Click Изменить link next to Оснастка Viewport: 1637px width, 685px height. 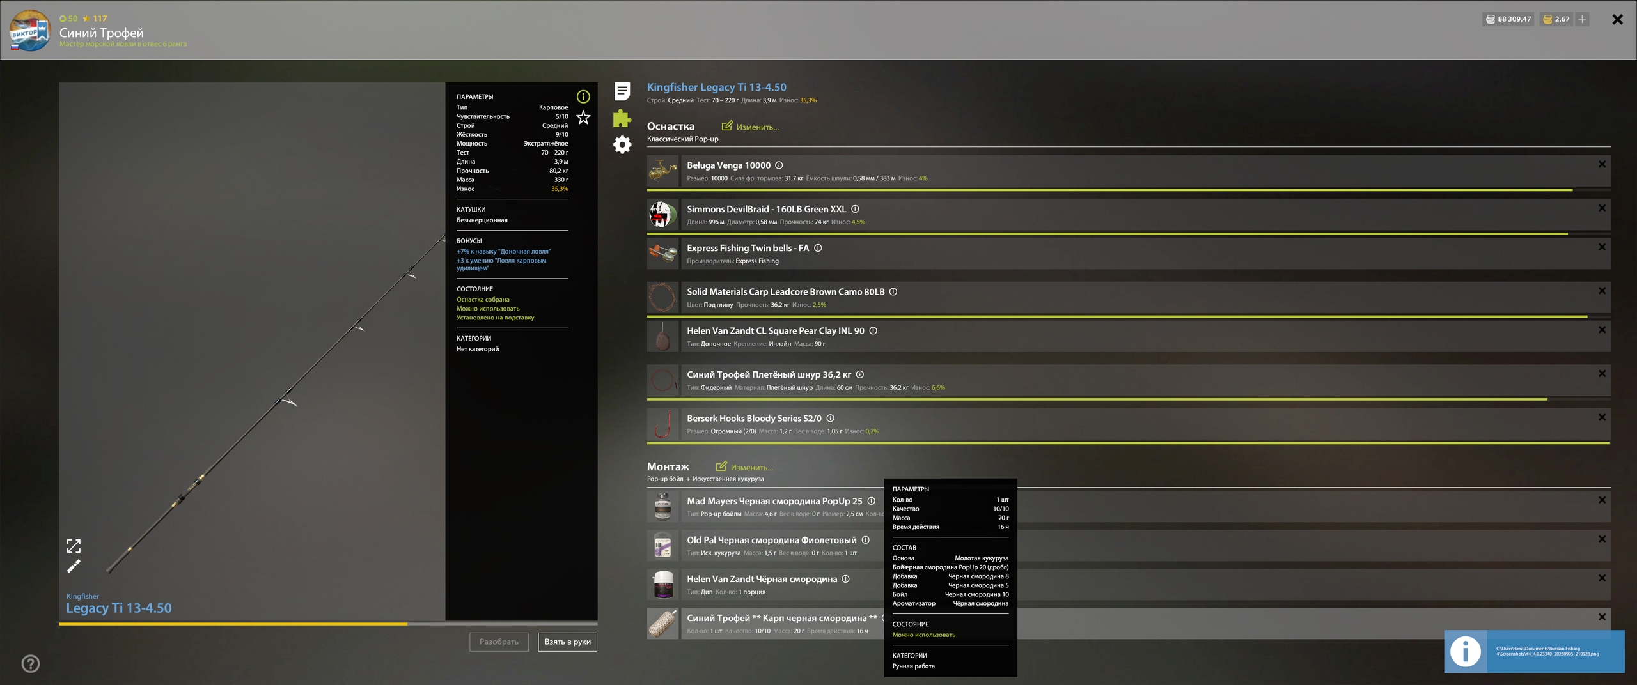pyautogui.click(x=750, y=127)
